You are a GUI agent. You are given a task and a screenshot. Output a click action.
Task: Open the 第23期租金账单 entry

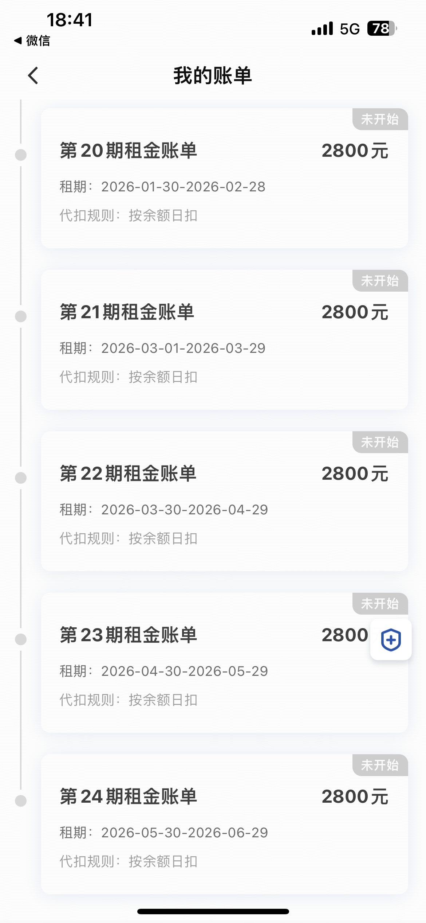point(128,635)
